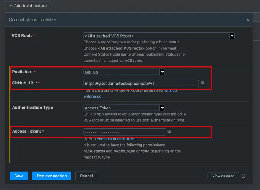Click the View as code button

tap(223, 176)
